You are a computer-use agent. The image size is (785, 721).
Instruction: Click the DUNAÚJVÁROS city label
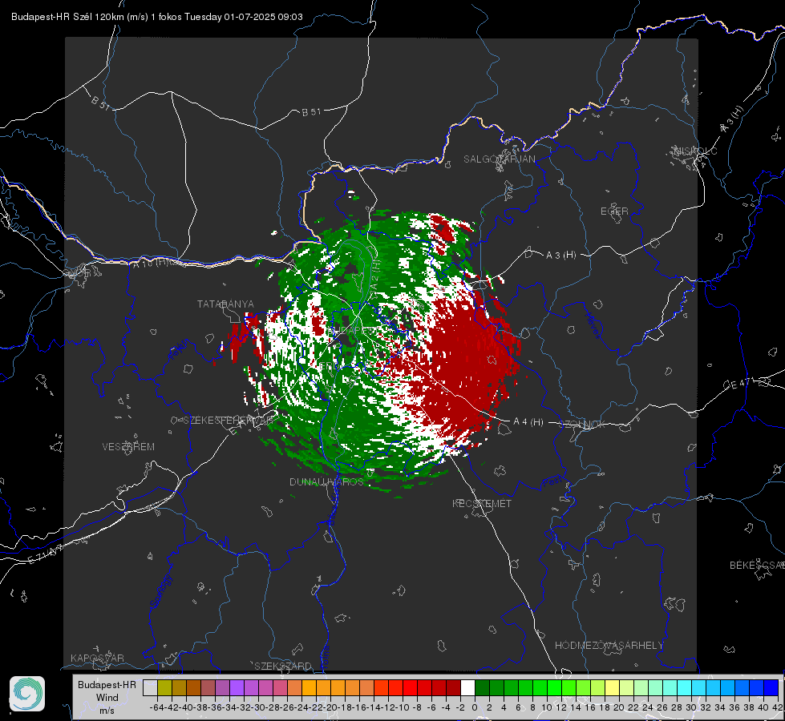(x=326, y=481)
